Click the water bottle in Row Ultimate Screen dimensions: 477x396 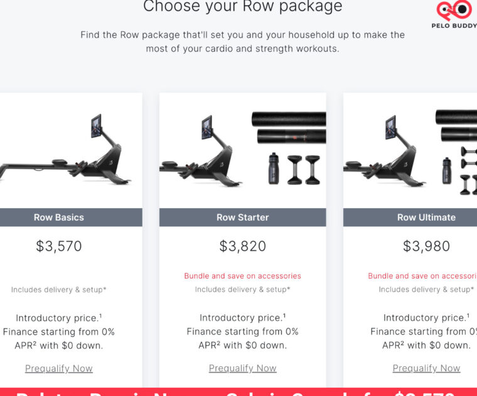pos(446,168)
